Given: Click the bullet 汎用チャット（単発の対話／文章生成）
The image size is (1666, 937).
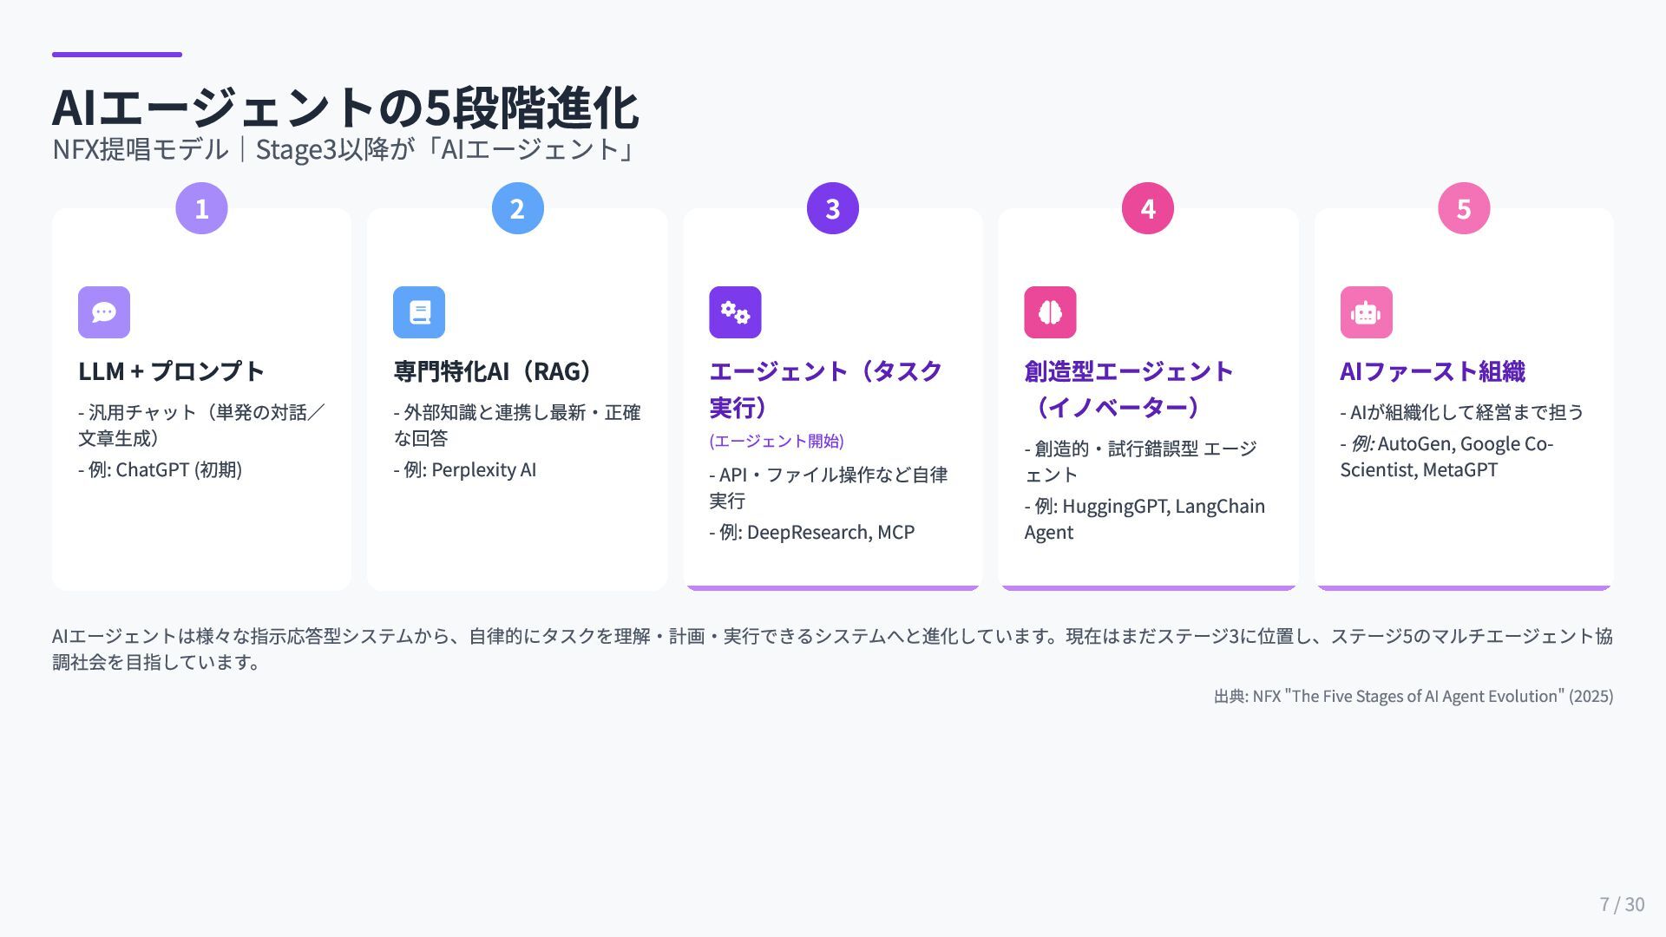Looking at the screenshot, I should (x=201, y=425).
